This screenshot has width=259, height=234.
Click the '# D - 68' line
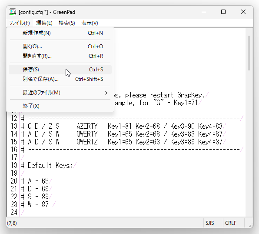pos(35,189)
